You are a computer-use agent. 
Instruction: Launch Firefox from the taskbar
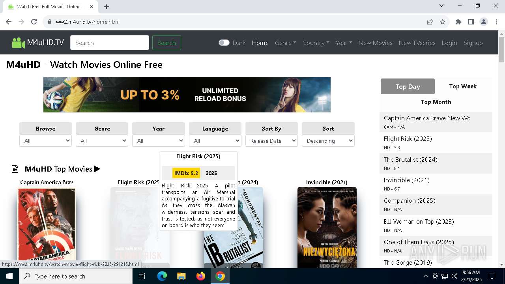pos(201,276)
